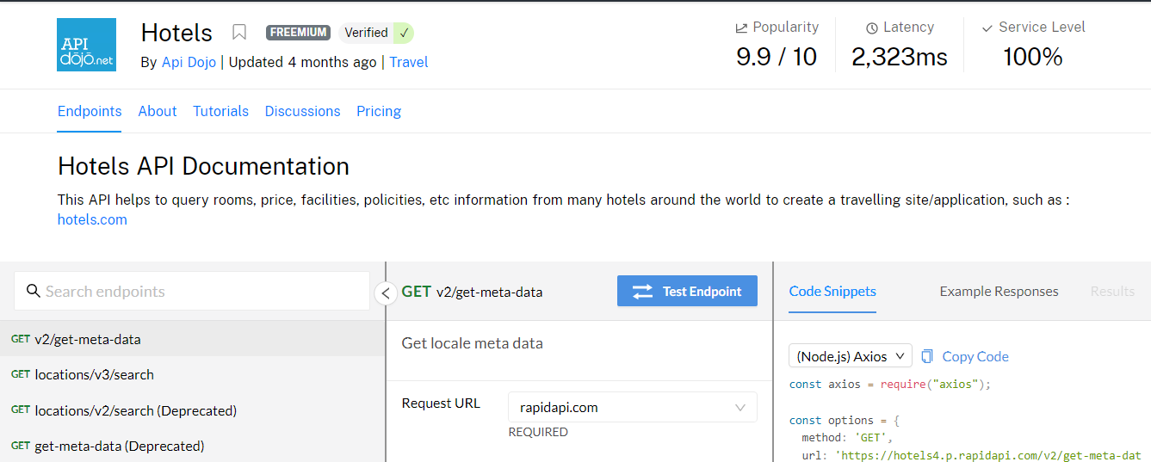Viewport: 1151px width, 462px height.
Task: Follow the hotels.com link
Action: [x=92, y=219]
